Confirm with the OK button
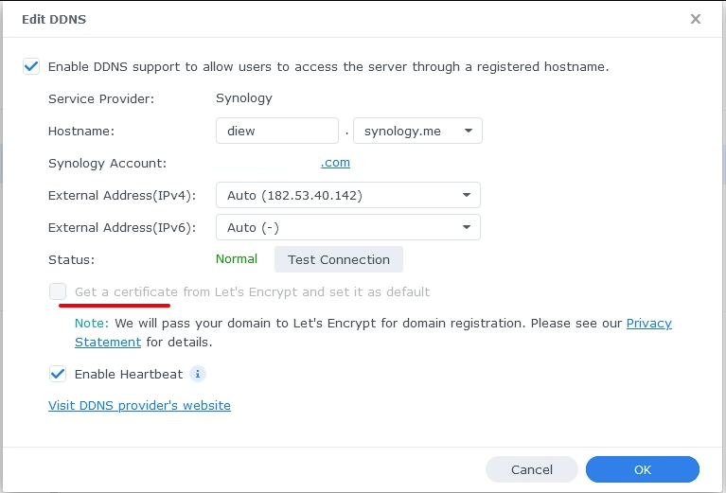Image resolution: width=726 pixels, height=493 pixels. tap(642, 469)
